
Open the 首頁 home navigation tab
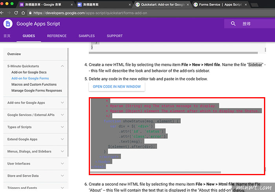coord(7,36)
